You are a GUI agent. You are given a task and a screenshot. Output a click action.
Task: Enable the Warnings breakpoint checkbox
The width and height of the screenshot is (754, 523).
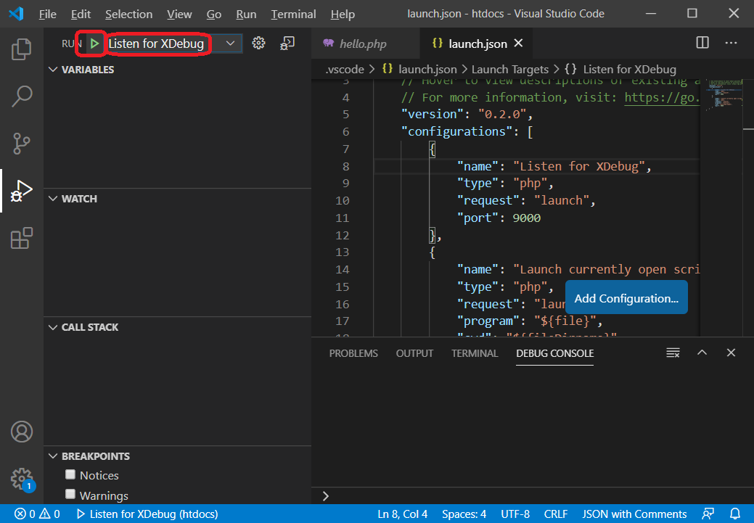click(x=70, y=495)
